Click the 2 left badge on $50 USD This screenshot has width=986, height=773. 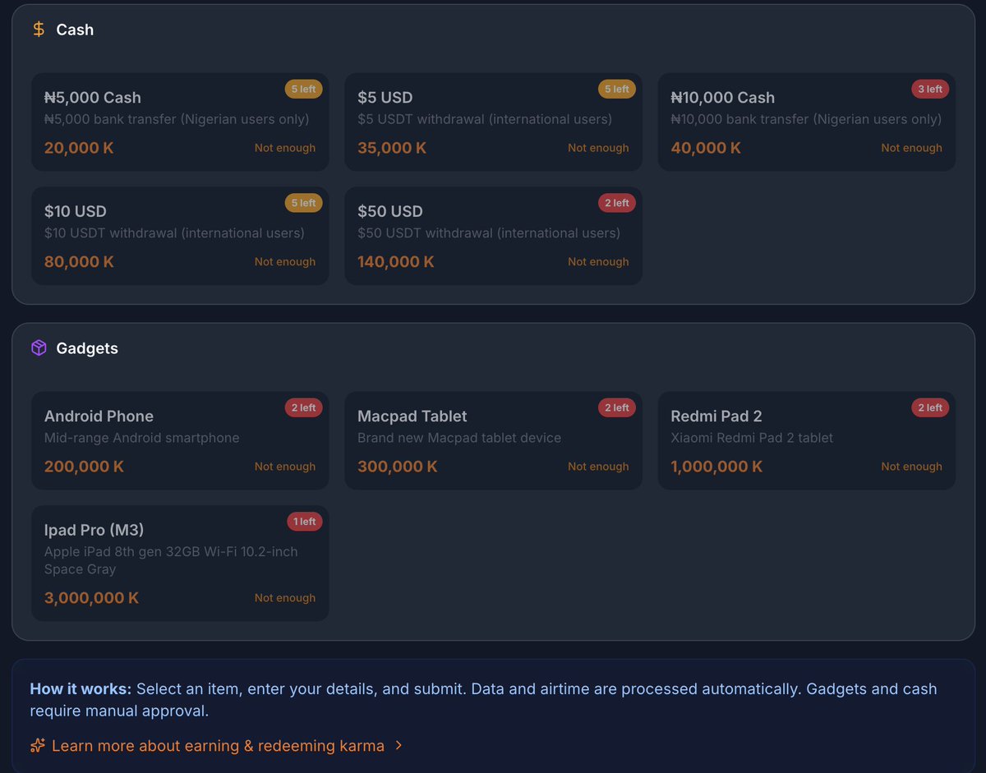pos(616,203)
